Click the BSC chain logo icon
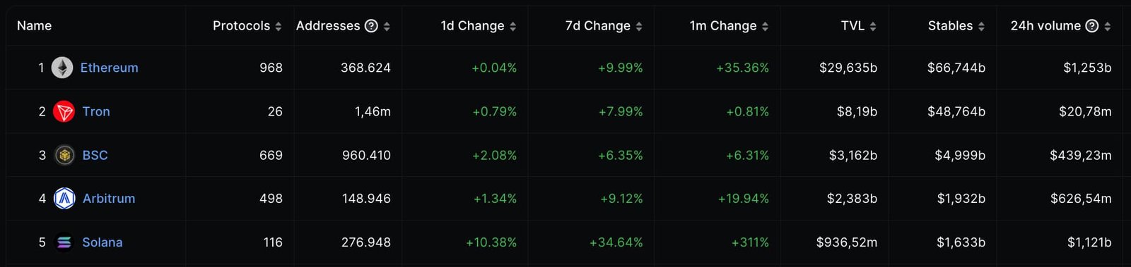The width and height of the screenshot is (1131, 267). pyautogui.click(x=64, y=155)
